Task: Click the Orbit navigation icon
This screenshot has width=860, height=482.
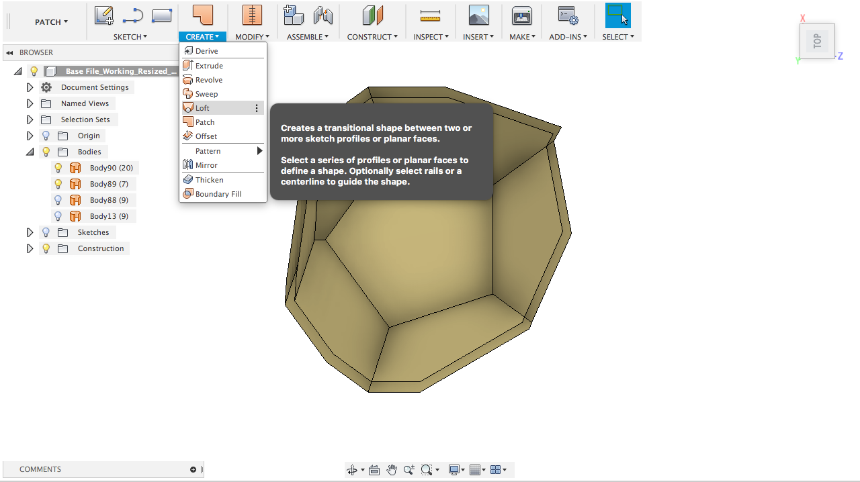Action: pyautogui.click(x=352, y=470)
